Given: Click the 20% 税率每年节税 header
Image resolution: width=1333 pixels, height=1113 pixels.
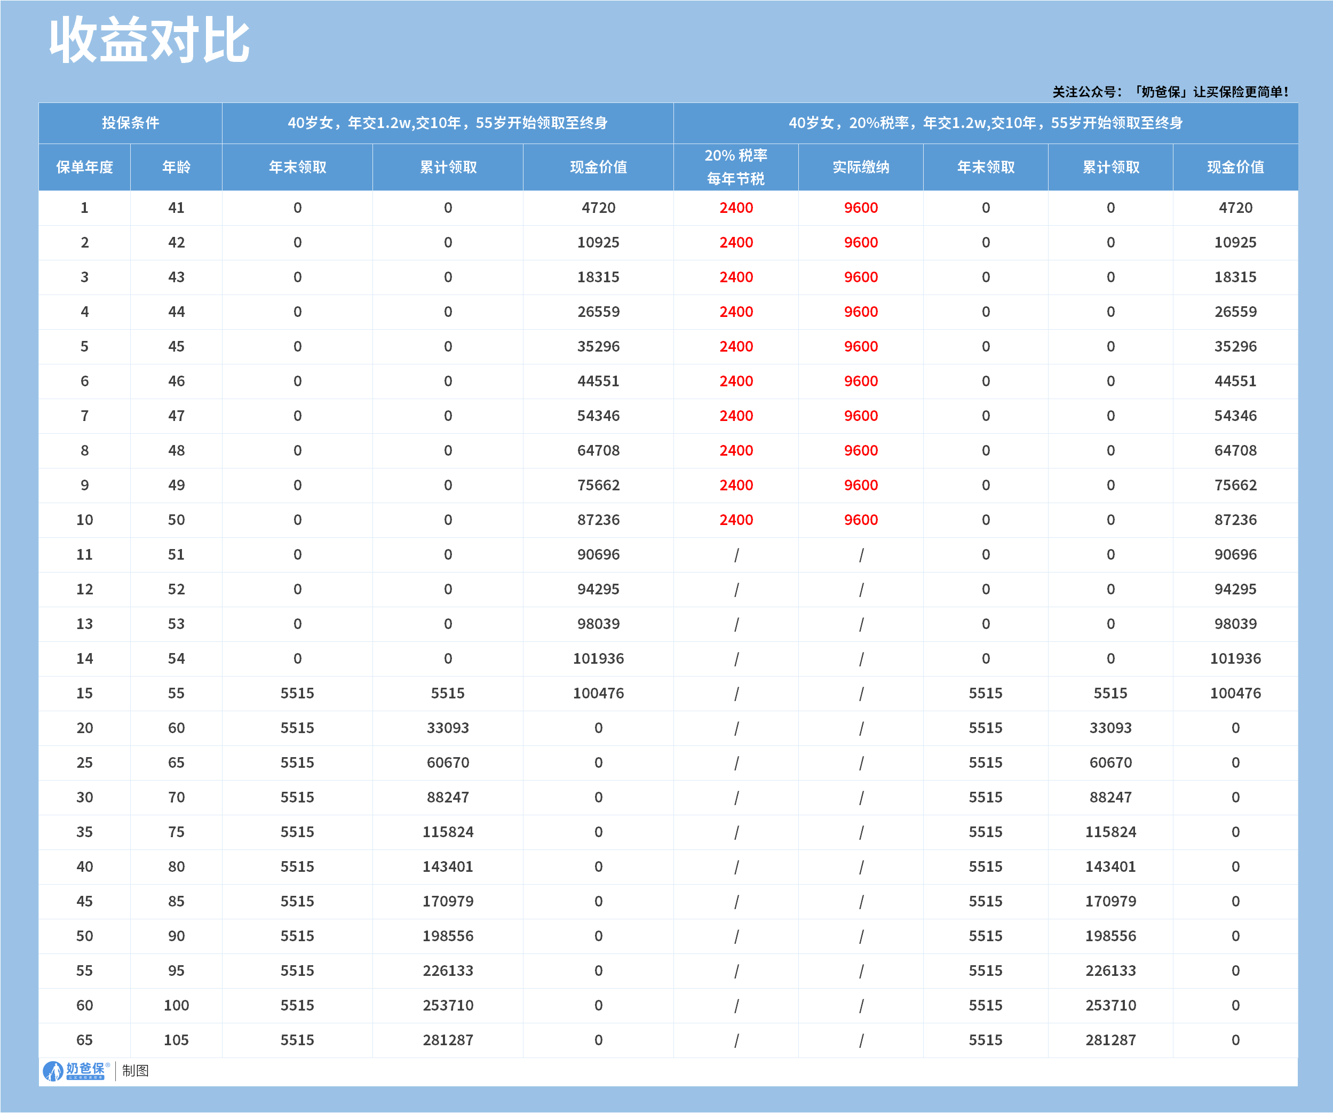Looking at the screenshot, I should (736, 168).
